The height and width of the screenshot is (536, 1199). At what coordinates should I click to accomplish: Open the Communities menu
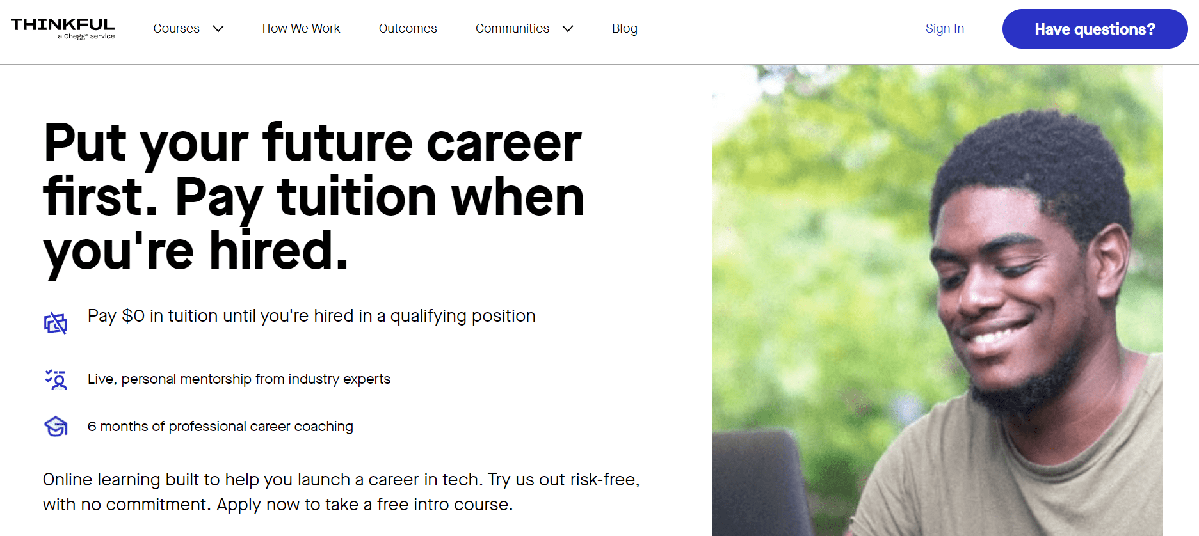pyautogui.click(x=512, y=28)
